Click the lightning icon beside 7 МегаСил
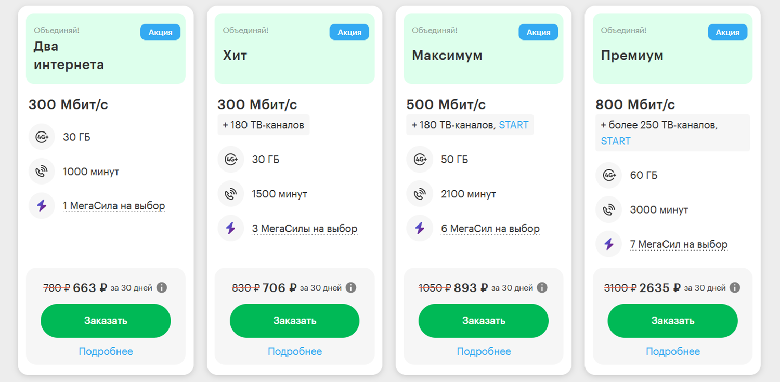 coord(609,244)
